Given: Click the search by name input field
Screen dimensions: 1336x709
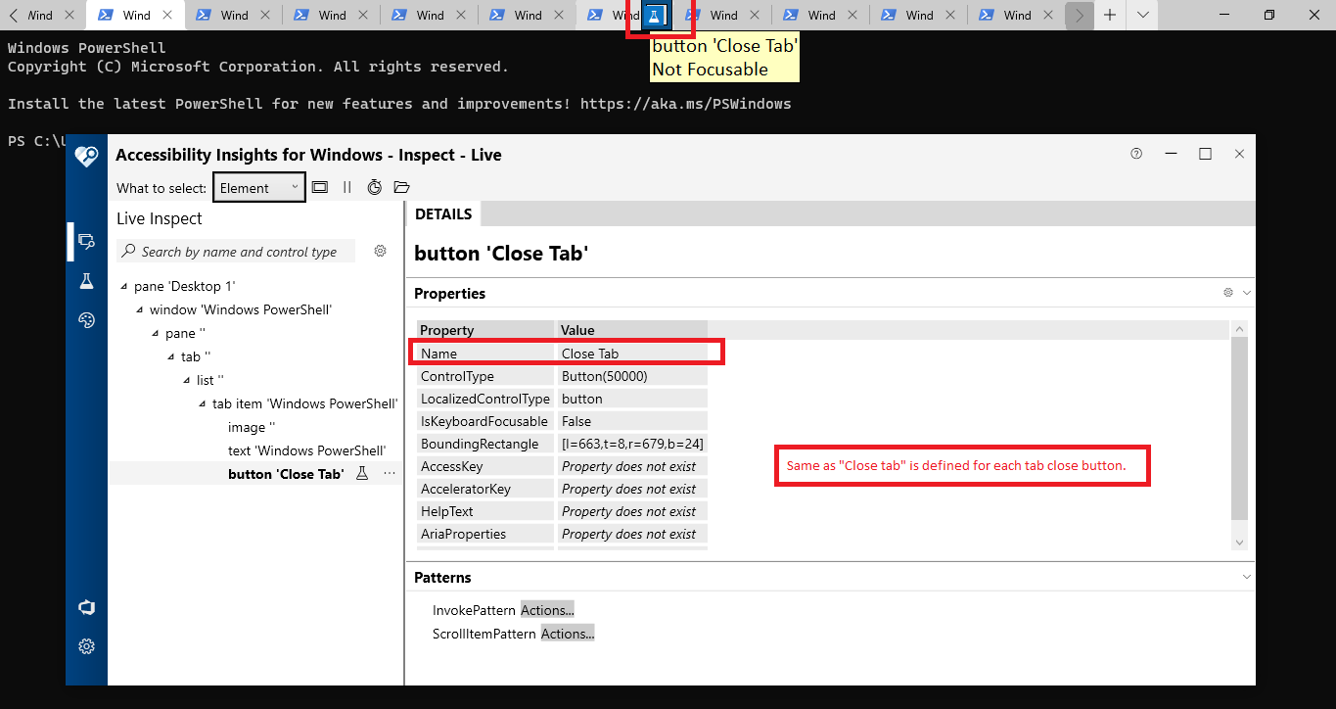Looking at the screenshot, I should coord(236,252).
